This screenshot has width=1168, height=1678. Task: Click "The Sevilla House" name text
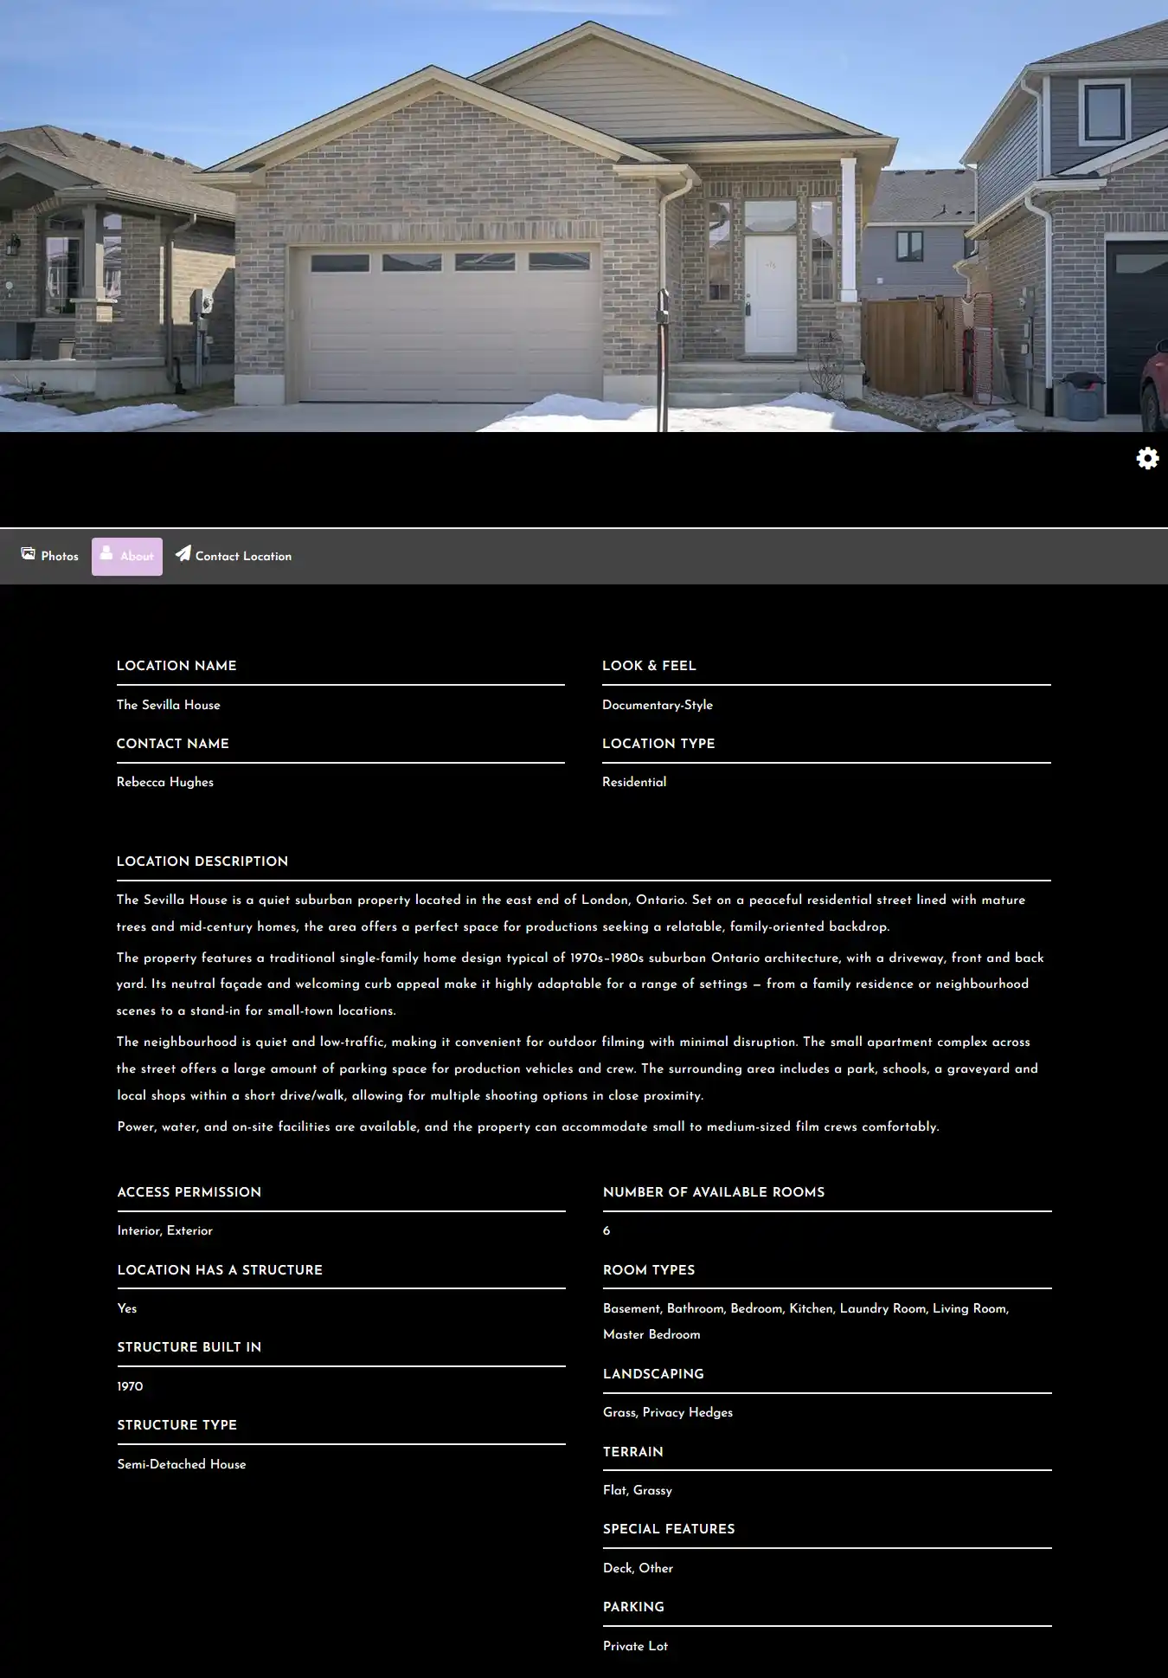coord(169,705)
